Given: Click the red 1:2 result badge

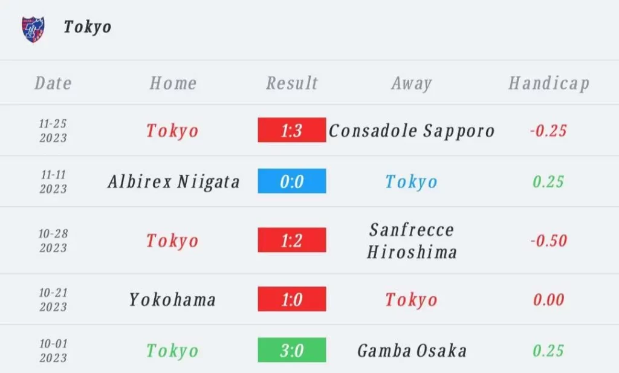Looking at the screenshot, I should coord(292,240).
